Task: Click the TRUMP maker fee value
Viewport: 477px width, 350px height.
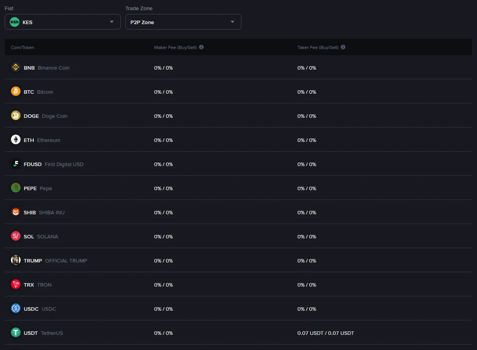Action: pos(164,261)
